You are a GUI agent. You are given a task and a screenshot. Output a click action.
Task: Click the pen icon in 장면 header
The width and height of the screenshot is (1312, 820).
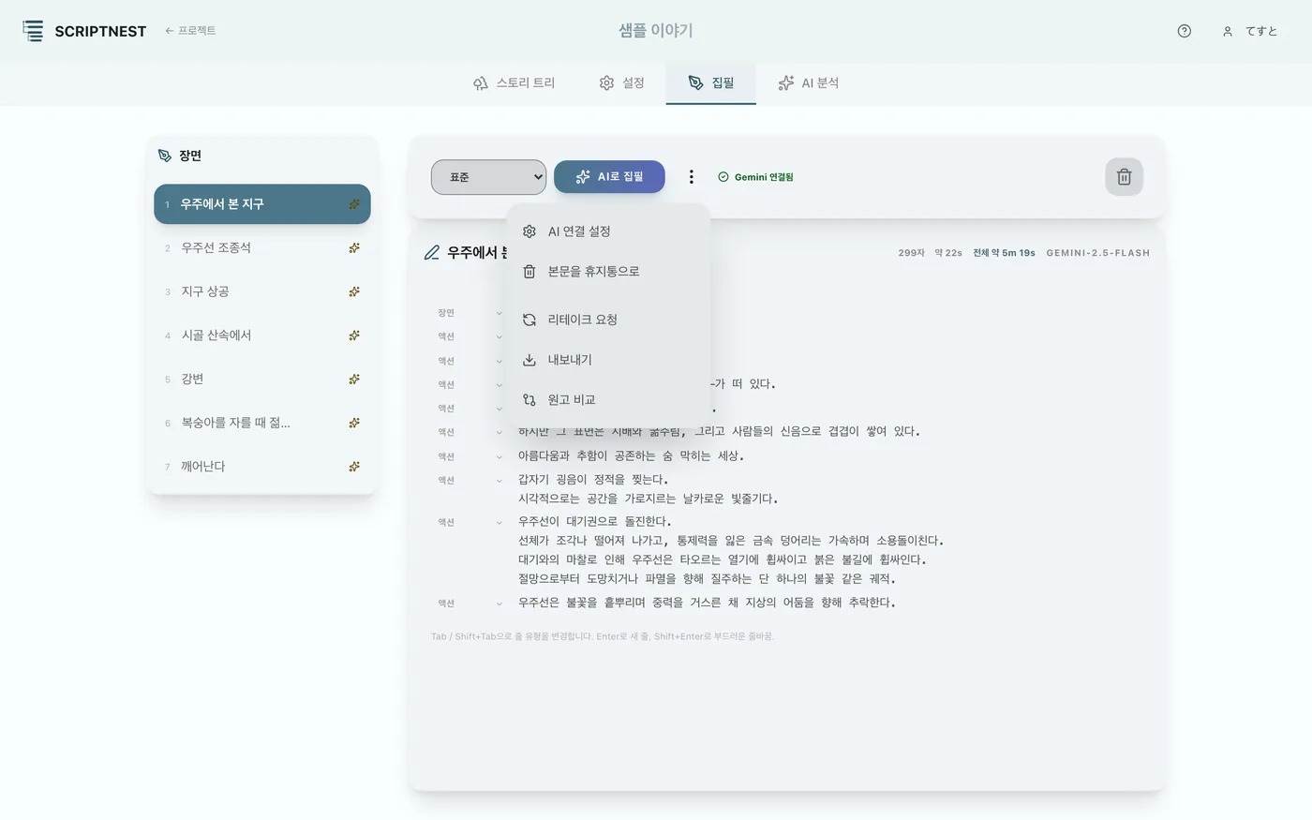165,156
